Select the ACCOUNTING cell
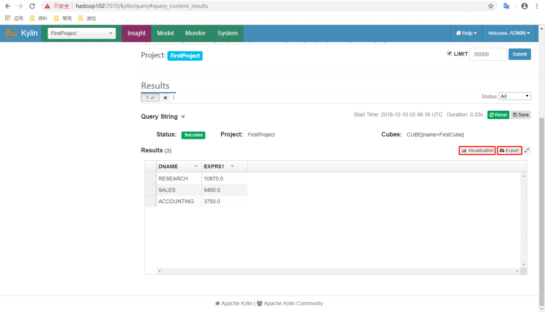 coord(179,201)
